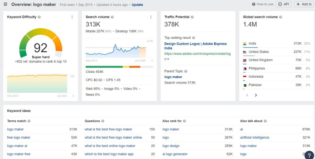Go to next page of countries
Viewport: 315px width, 159px height.
coord(256,95)
